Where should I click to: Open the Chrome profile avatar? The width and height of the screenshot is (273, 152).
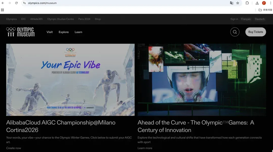[264, 3]
